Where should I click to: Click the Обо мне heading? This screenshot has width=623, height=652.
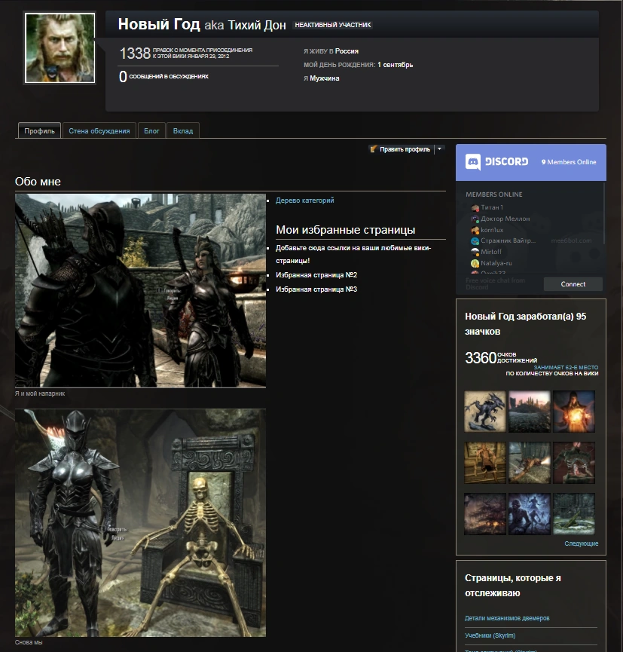point(38,182)
